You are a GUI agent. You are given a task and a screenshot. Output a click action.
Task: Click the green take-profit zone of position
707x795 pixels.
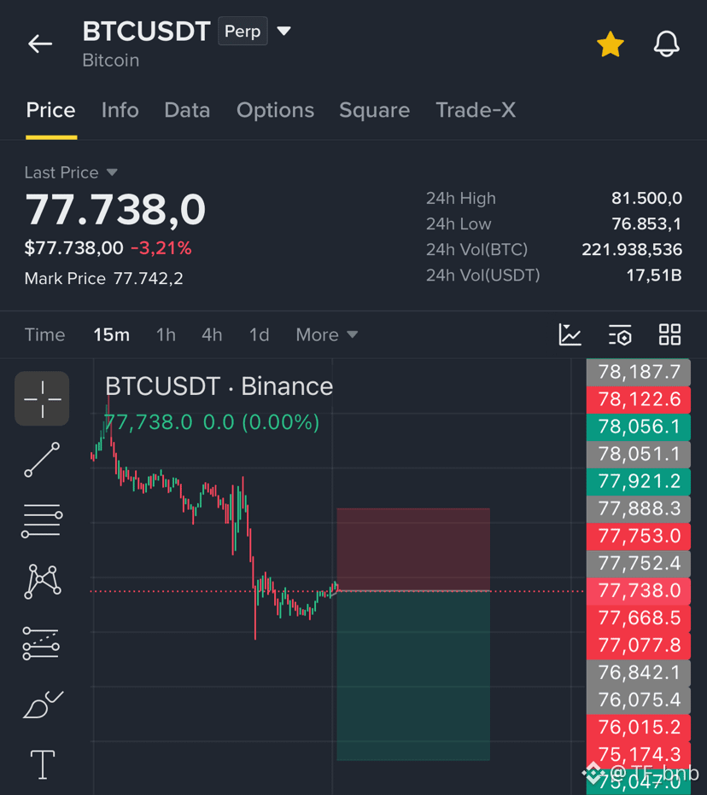click(413, 676)
